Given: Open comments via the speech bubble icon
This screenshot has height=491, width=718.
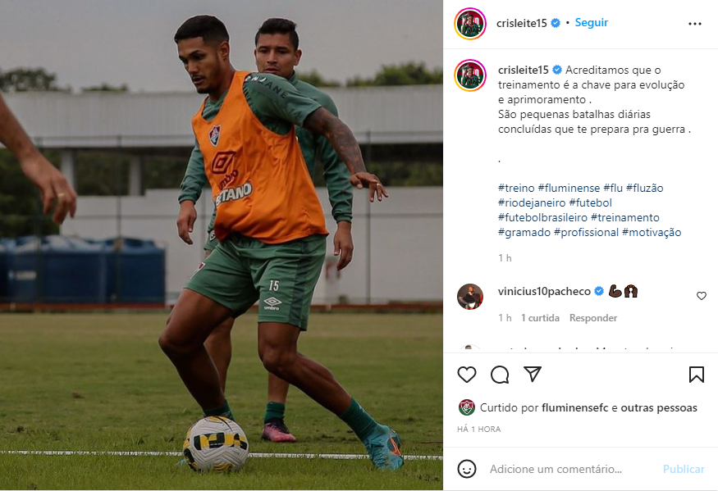Looking at the screenshot, I should tap(500, 375).
